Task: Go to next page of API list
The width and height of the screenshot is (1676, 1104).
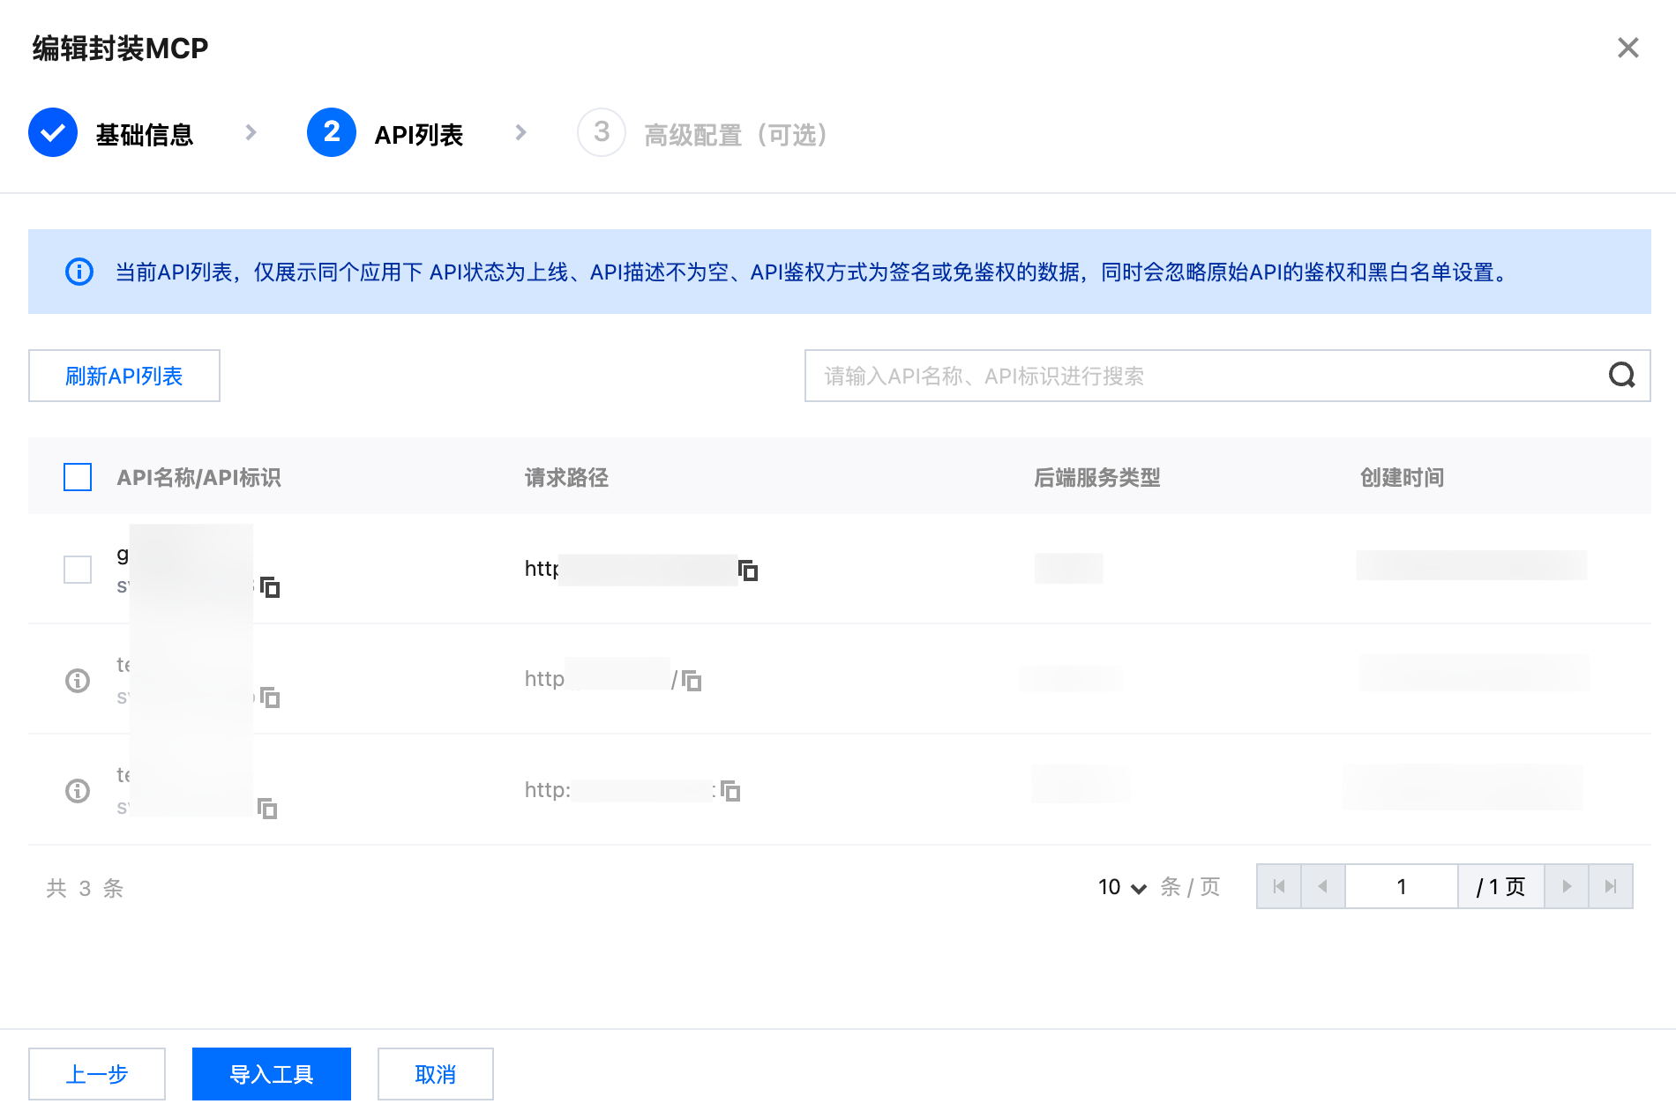Action: (x=1567, y=886)
